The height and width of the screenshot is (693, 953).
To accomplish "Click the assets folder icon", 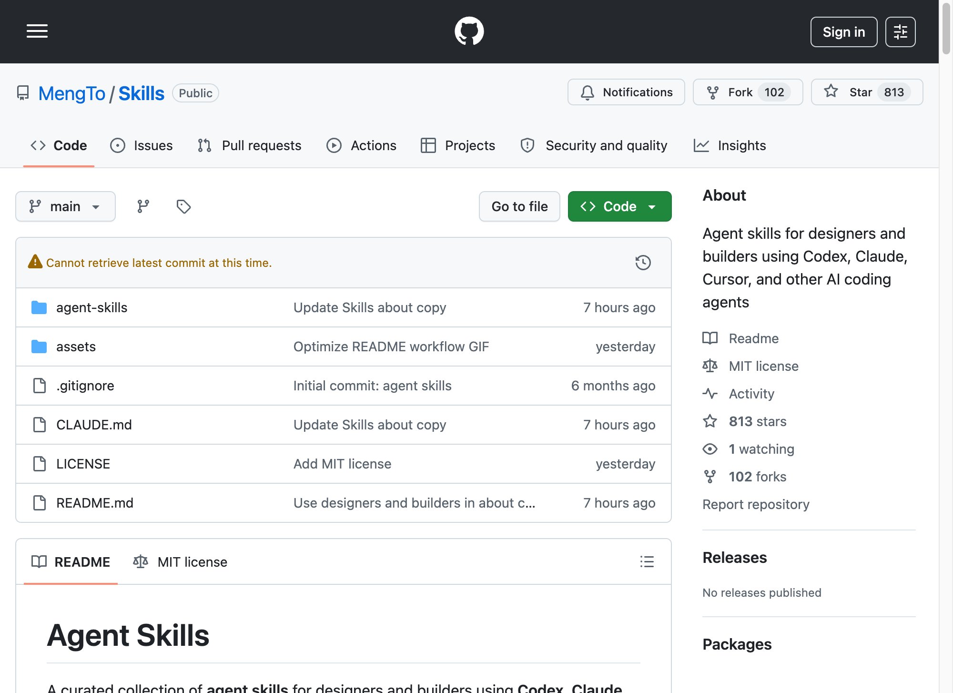I will (x=39, y=346).
